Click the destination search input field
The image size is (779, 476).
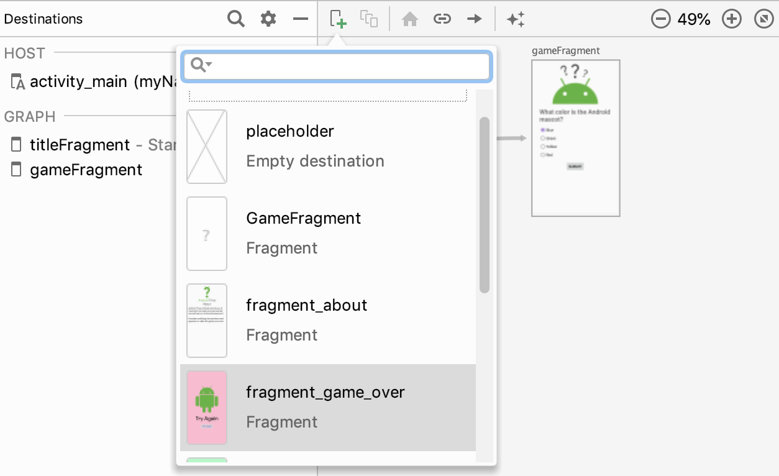coord(348,65)
